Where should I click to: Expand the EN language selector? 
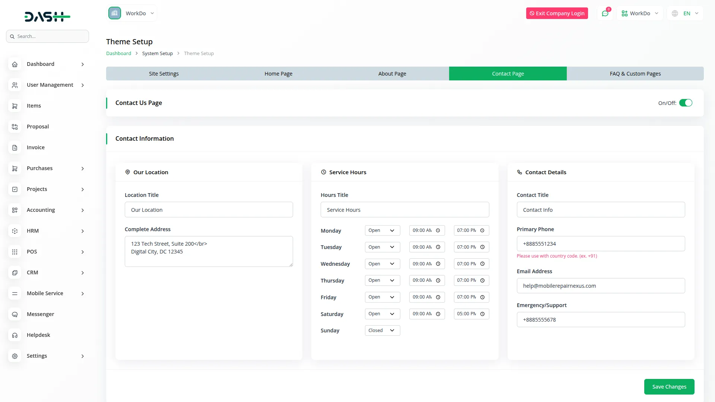(686, 13)
